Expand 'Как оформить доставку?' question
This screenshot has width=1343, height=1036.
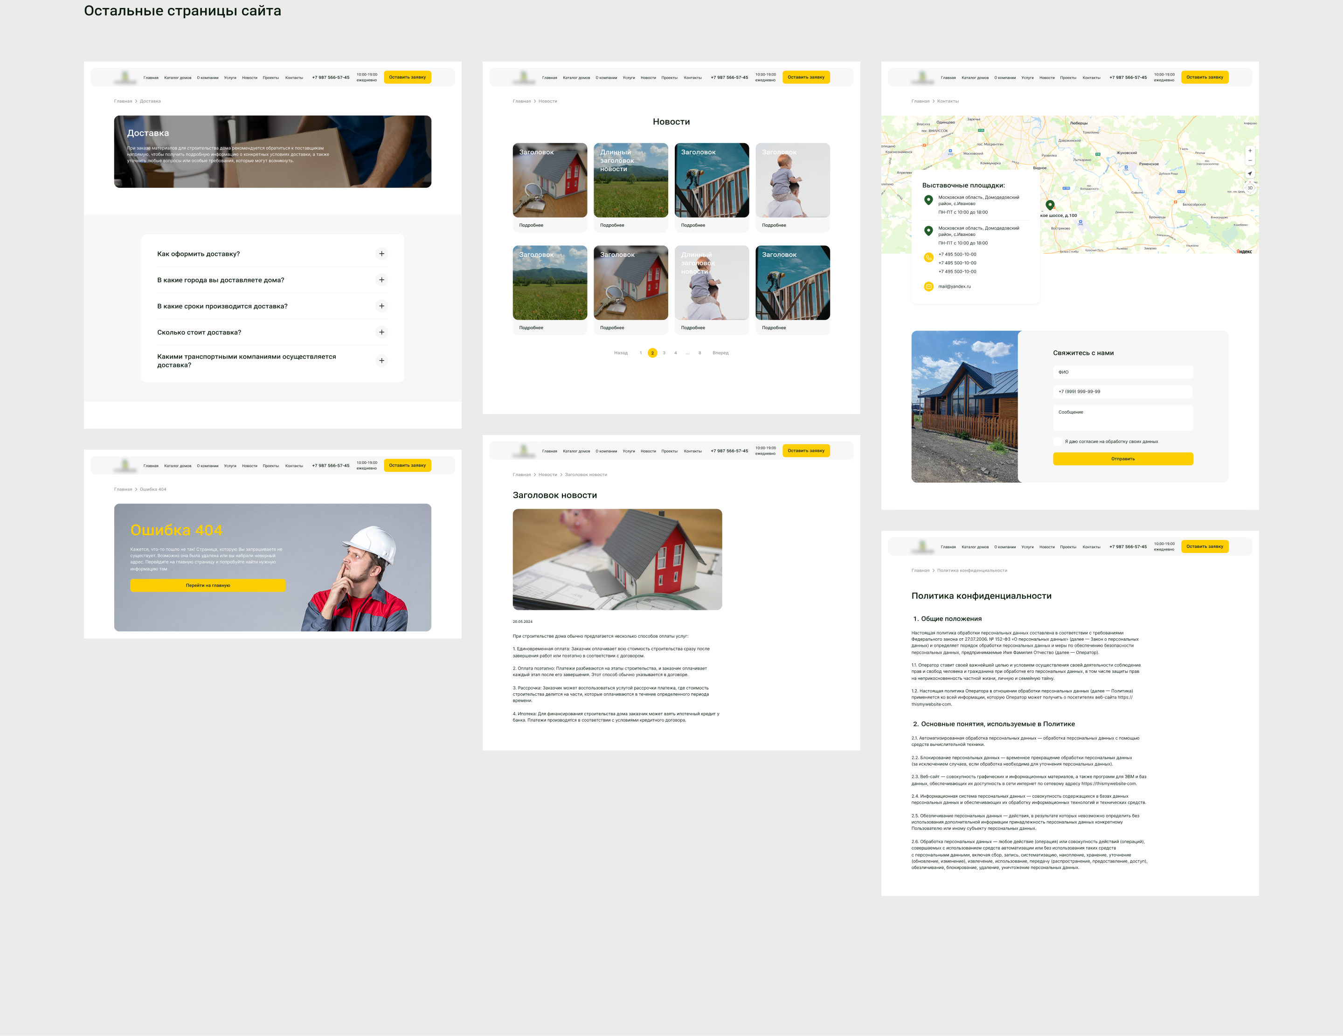[x=381, y=254]
